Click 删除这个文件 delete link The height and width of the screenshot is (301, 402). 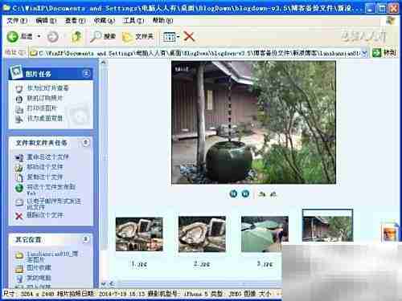tap(45, 215)
